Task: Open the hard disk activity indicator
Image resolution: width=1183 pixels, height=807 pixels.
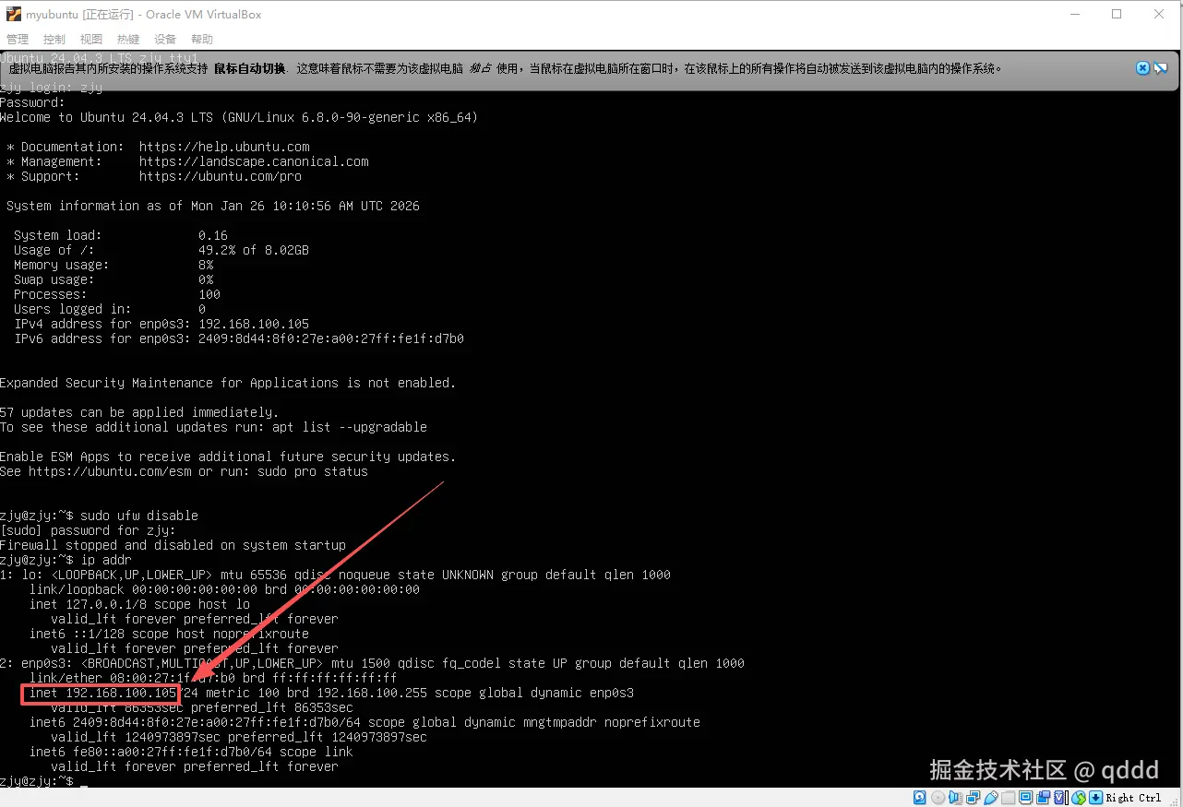Action: click(919, 798)
